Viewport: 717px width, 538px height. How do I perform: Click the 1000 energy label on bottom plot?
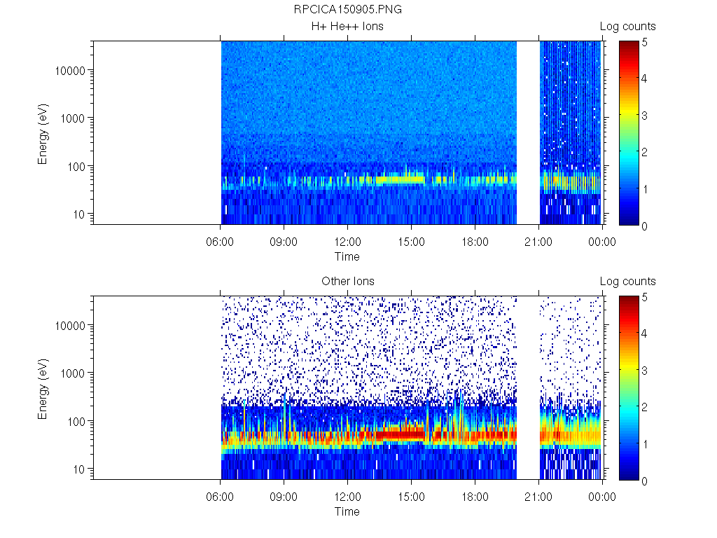(73, 373)
